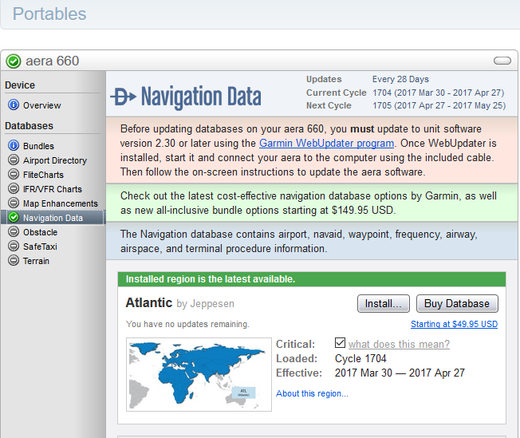This screenshot has height=438, width=520.
Task: Click the Next Cycle 1705 date text
Action: pyautogui.click(x=439, y=105)
